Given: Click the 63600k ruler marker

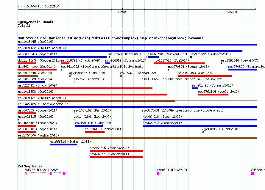Looking at the screenshot, I should pos(232,12).
